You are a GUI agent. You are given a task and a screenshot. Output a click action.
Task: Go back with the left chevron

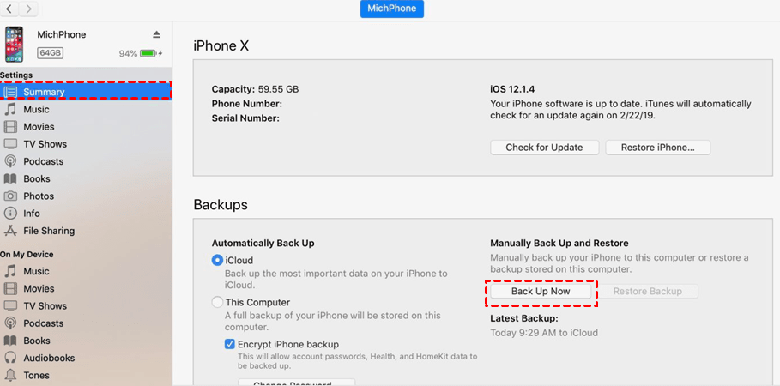coord(9,9)
